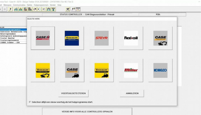This screenshot has width=201, height=115.
Task: Click Versie-info voor alle controllers ophalen
Action: (87, 112)
